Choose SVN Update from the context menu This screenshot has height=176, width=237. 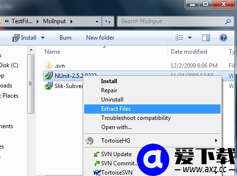pyautogui.click(x=116, y=154)
